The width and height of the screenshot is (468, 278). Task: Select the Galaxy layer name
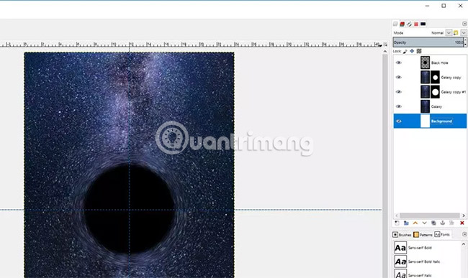tap(436, 106)
